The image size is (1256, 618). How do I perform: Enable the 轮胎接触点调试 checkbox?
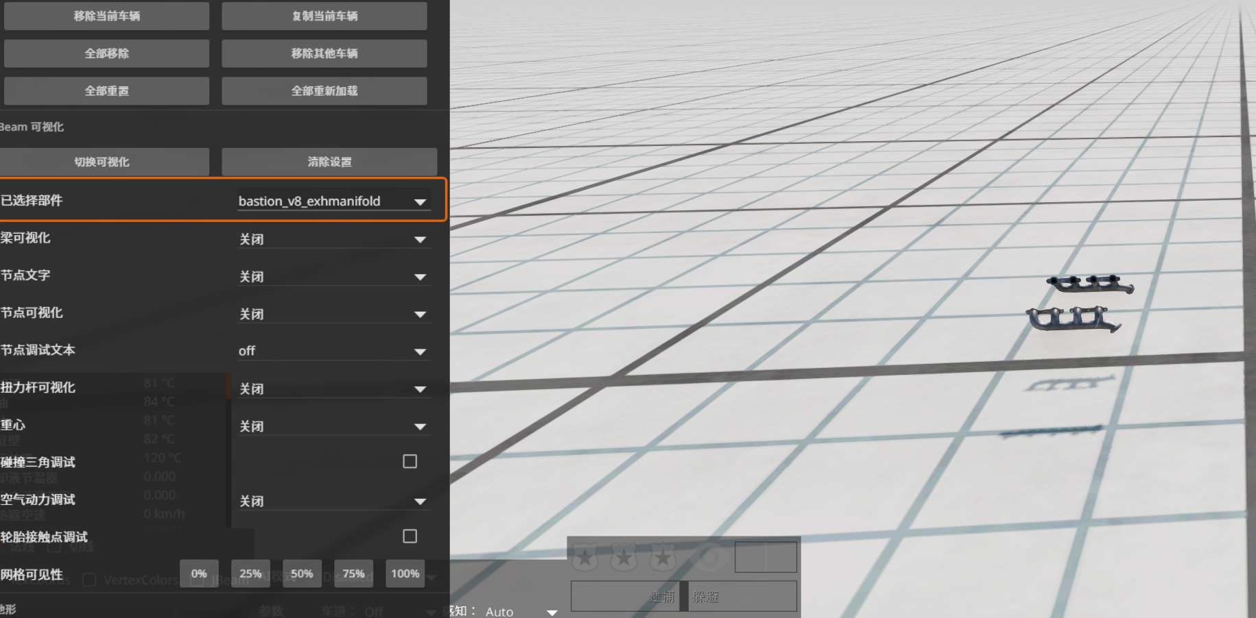click(410, 536)
